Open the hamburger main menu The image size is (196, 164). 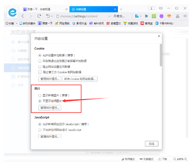185,16
